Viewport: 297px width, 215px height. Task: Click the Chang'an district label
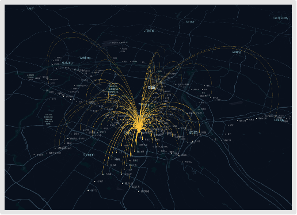point(89,154)
